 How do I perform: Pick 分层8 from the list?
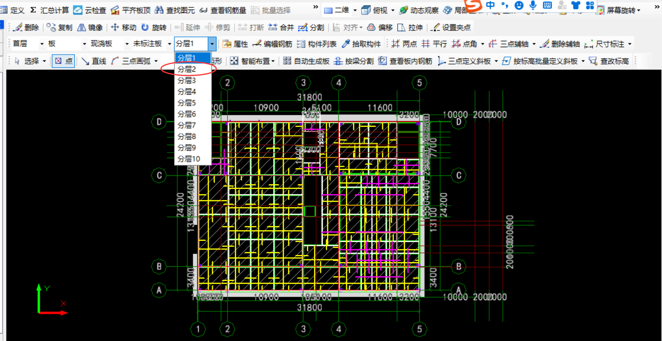193,136
